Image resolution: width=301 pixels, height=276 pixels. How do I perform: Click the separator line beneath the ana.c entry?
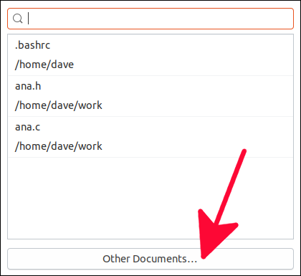(150, 157)
